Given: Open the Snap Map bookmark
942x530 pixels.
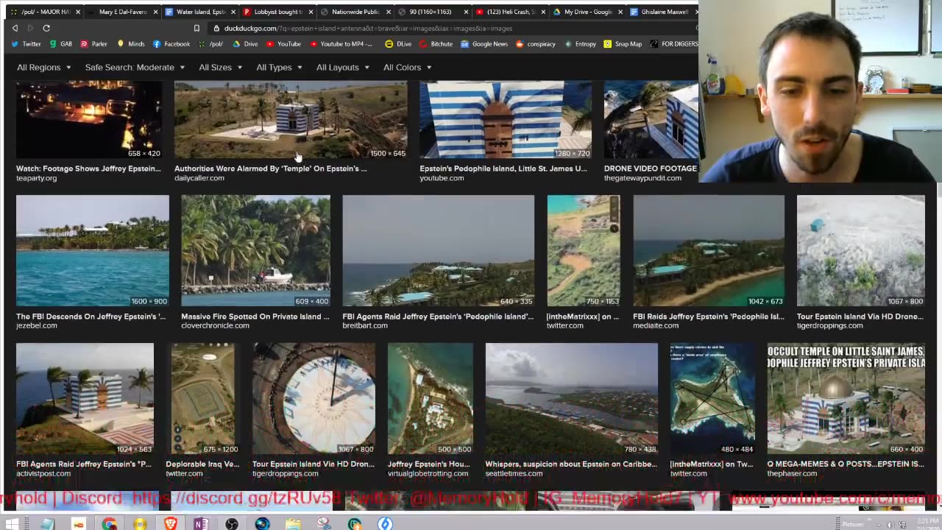Looking at the screenshot, I should click(623, 44).
